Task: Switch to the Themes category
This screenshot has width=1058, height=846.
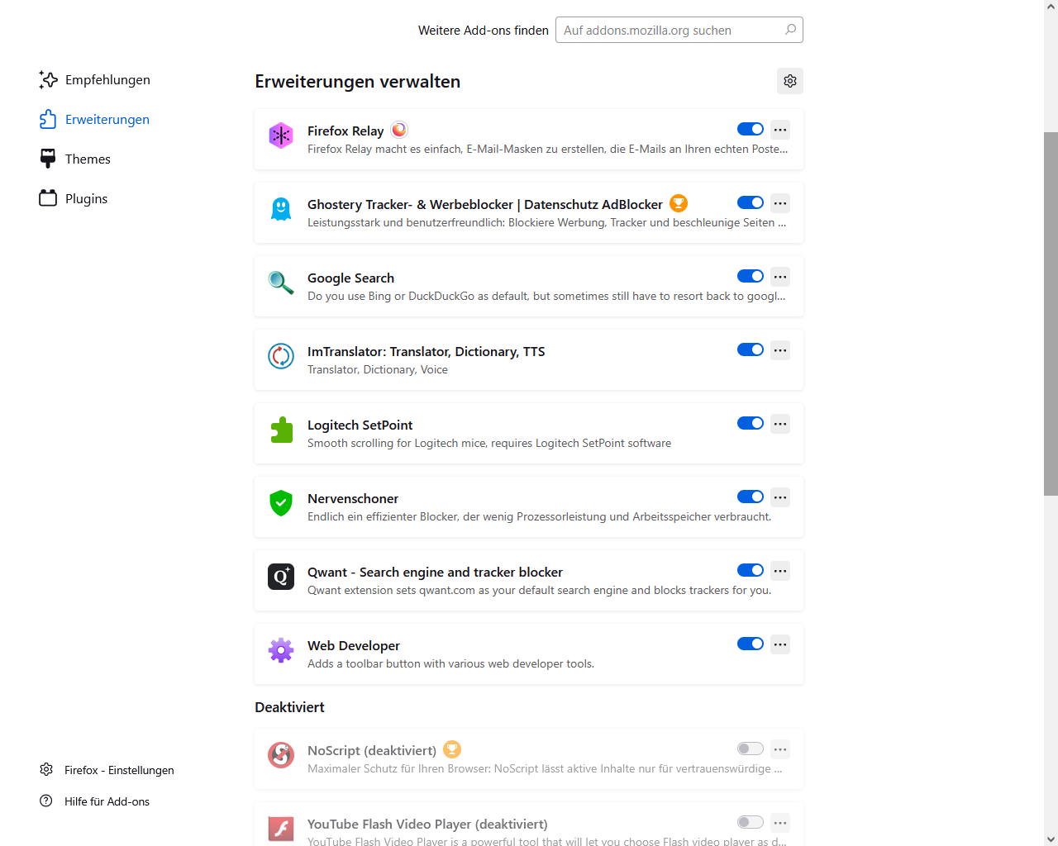Action: 88,159
